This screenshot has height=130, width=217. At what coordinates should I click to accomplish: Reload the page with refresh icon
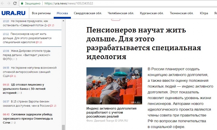tap(15, 4)
